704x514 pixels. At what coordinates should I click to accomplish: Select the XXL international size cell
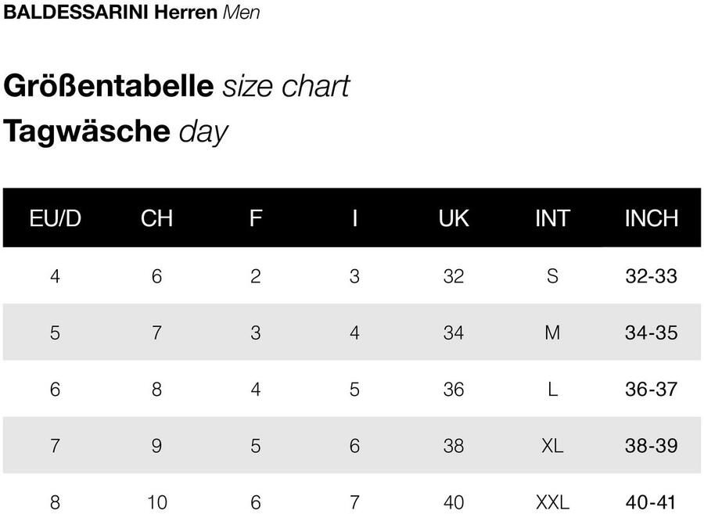click(x=552, y=502)
